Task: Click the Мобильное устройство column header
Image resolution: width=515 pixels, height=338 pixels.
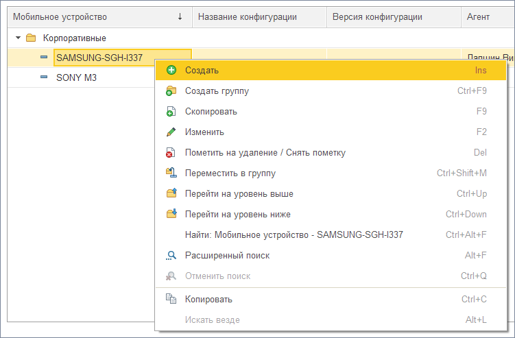Action: [x=99, y=16]
